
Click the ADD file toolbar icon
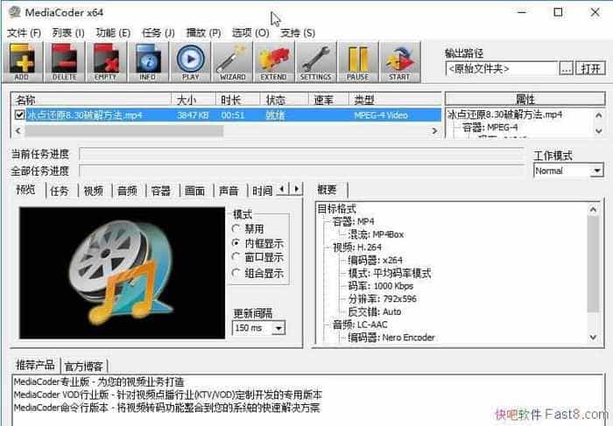[22, 62]
